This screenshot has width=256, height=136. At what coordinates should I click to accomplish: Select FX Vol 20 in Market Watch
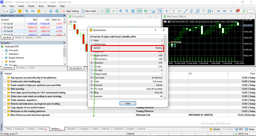click(x=32, y=24)
